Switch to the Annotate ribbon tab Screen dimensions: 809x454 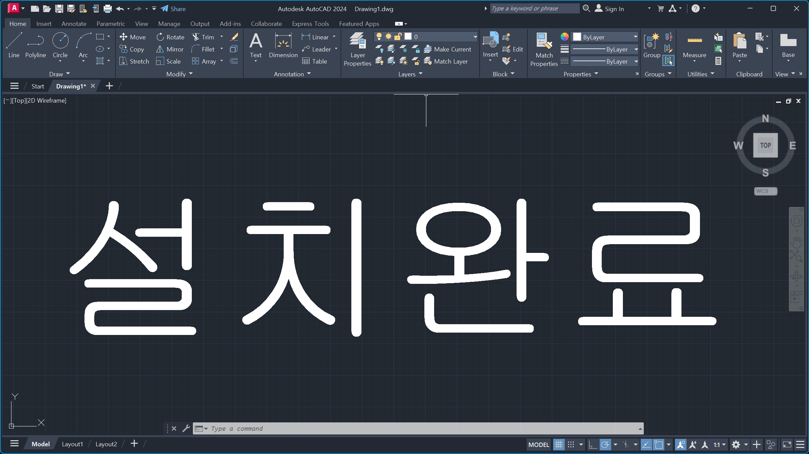[74, 24]
